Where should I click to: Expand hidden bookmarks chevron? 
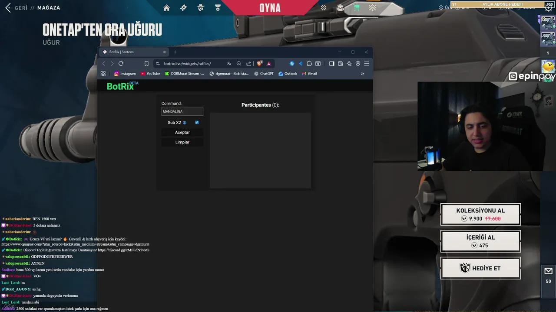[x=362, y=74]
